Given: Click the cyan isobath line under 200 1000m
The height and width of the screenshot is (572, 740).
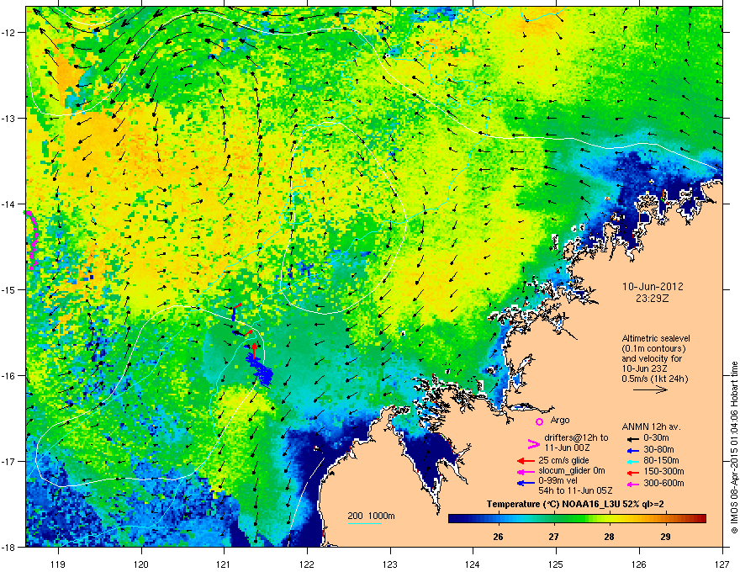Looking at the screenshot, I should [365, 523].
